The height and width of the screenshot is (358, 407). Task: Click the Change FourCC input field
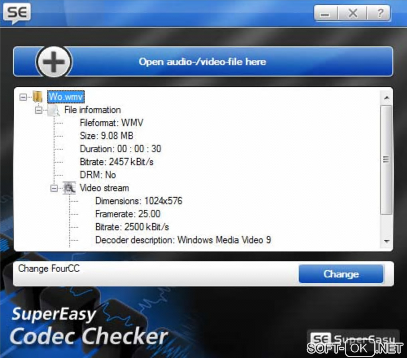tap(156, 274)
